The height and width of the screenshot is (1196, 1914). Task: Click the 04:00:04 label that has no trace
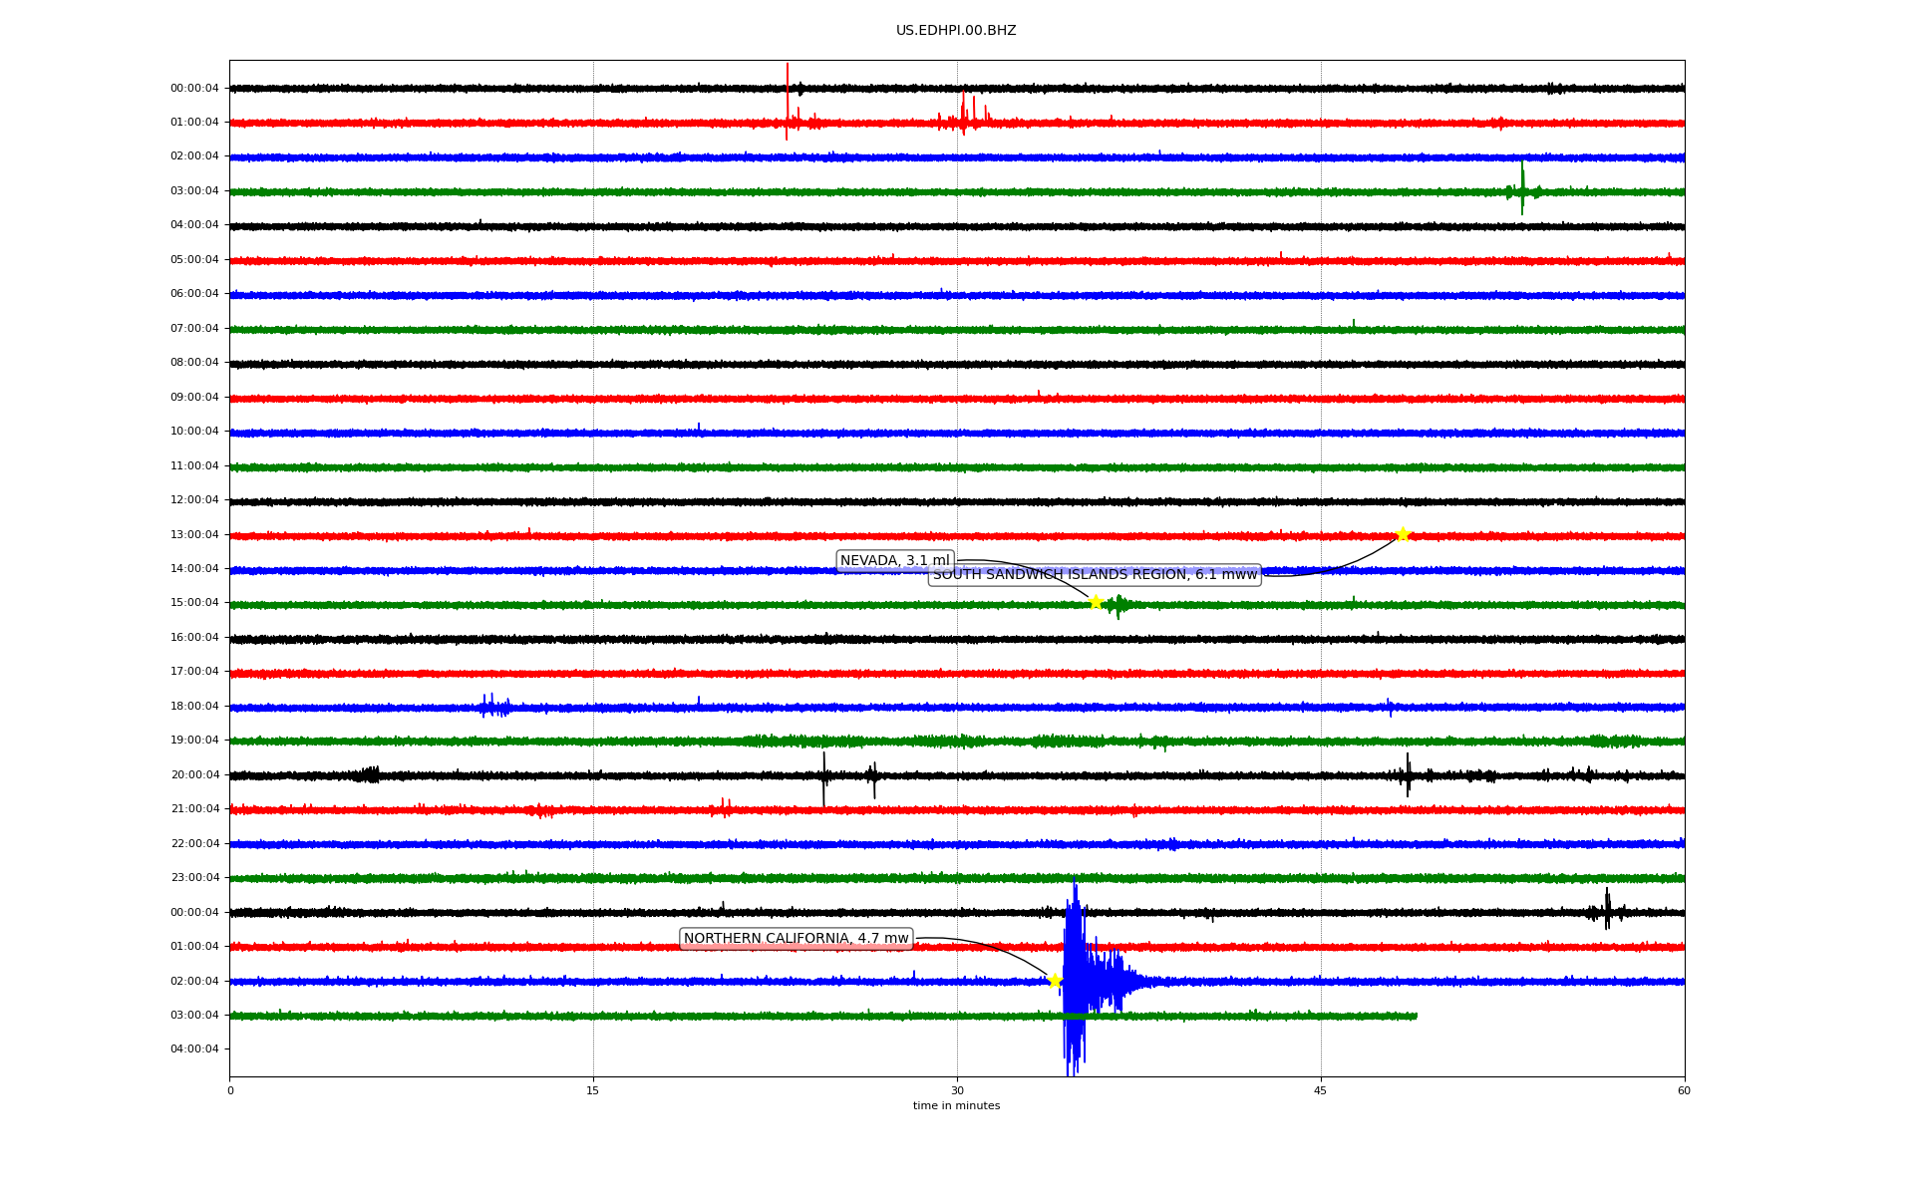pyautogui.click(x=194, y=1049)
